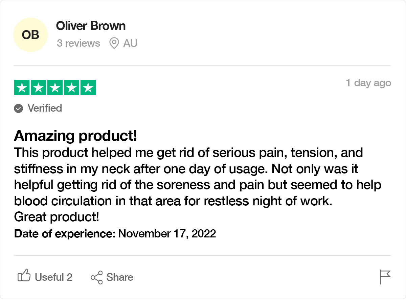The height and width of the screenshot is (300, 406).
Task: Select the second green rating star
Action: pyautogui.click(x=39, y=88)
